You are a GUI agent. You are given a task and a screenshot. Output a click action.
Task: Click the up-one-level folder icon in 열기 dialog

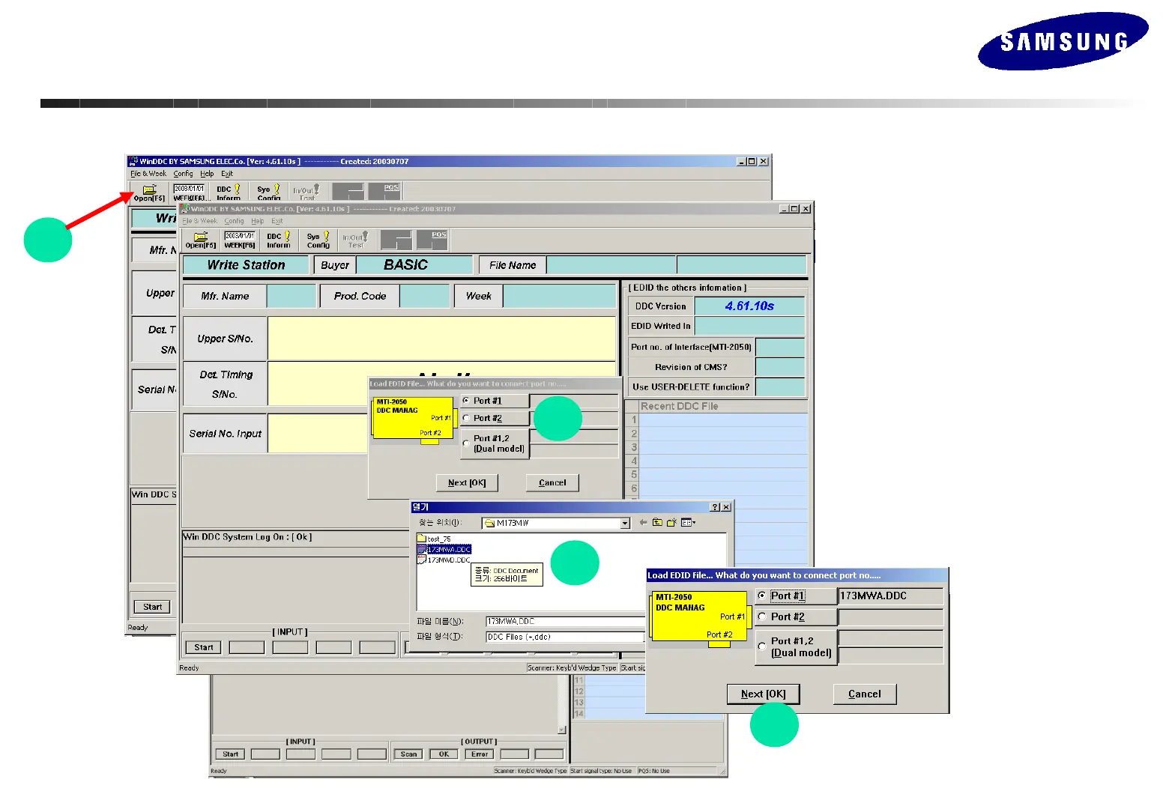click(x=657, y=523)
